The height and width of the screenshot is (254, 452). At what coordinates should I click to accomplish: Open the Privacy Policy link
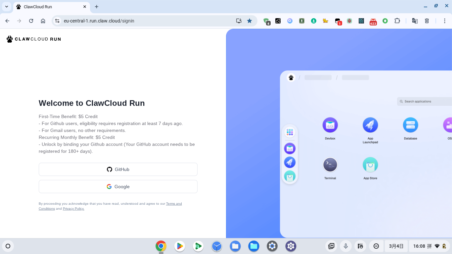[73, 209]
